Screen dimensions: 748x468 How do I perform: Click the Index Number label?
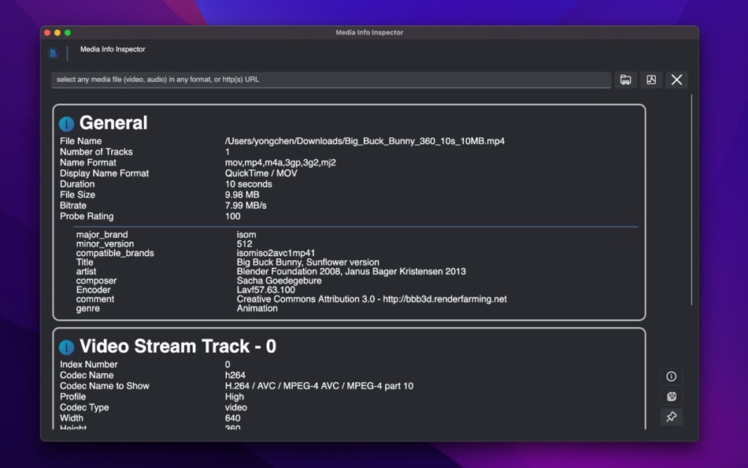pyautogui.click(x=89, y=364)
